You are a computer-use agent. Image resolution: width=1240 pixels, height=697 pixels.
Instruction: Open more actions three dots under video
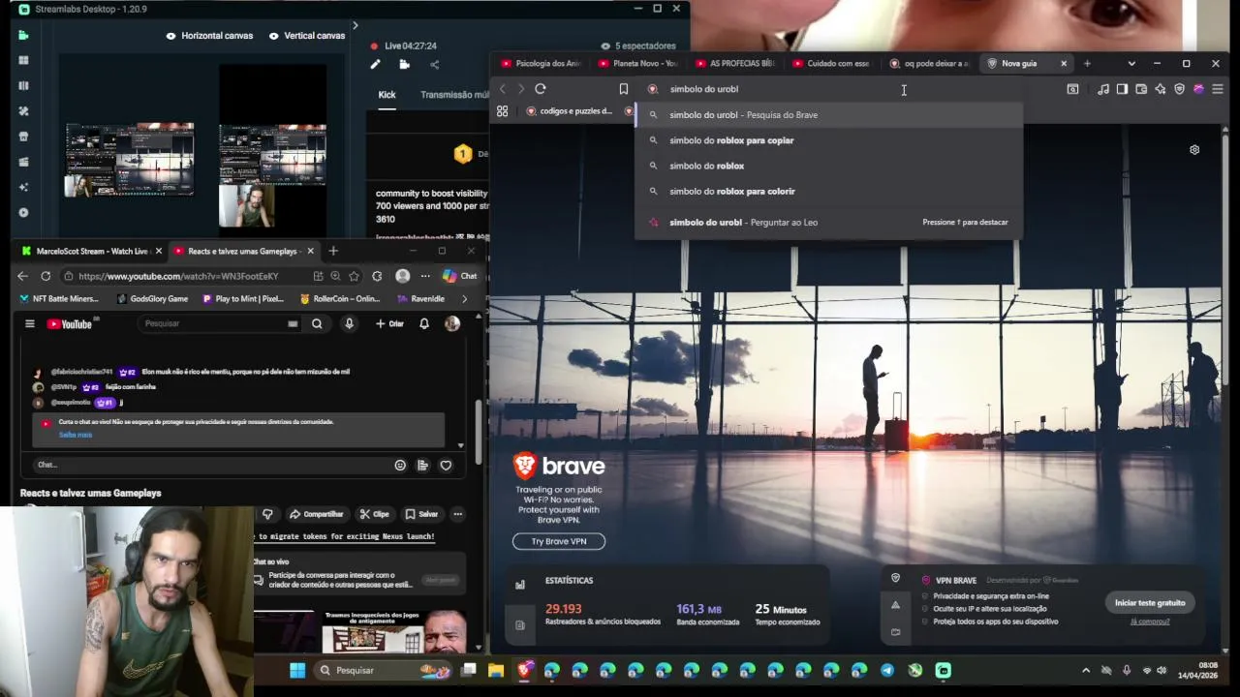click(457, 514)
